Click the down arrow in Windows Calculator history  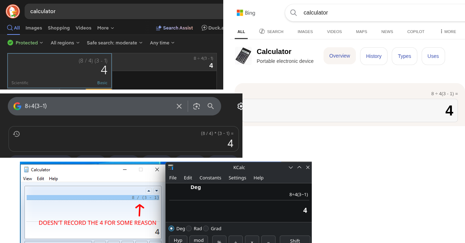[x=156, y=191]
